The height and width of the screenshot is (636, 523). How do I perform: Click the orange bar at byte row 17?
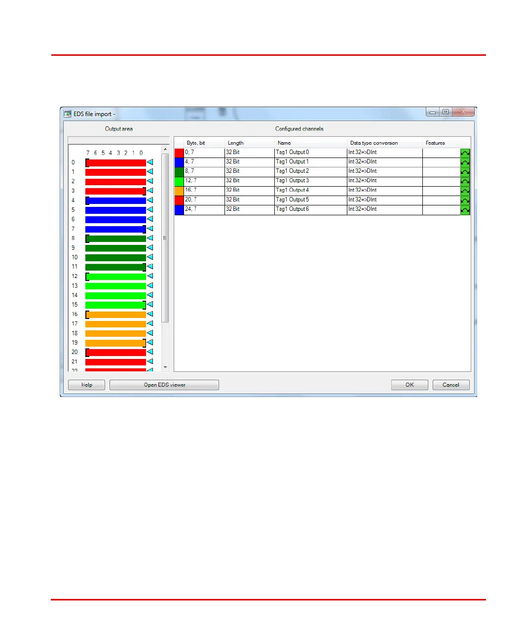click(x=115, y=324)
